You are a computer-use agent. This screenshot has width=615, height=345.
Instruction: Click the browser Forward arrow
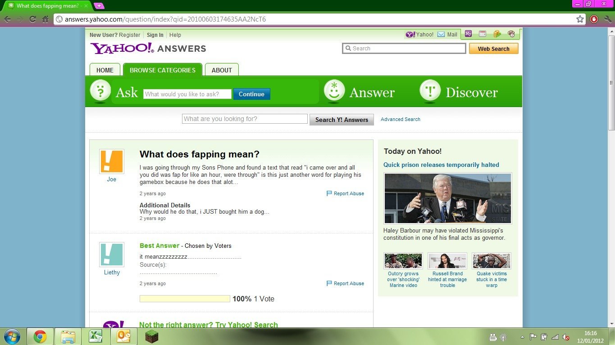tap(20, 19)
